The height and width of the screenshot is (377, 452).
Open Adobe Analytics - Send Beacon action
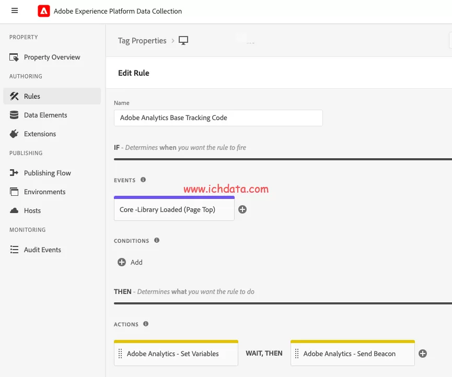[x=353, y=353]
